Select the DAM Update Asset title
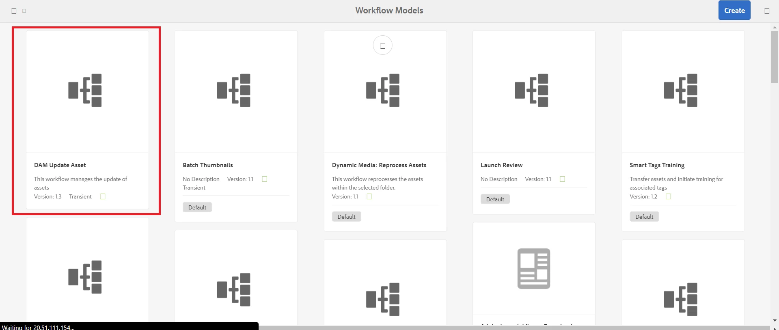Viewport: 779px width, 330px height. pos(60,165)
